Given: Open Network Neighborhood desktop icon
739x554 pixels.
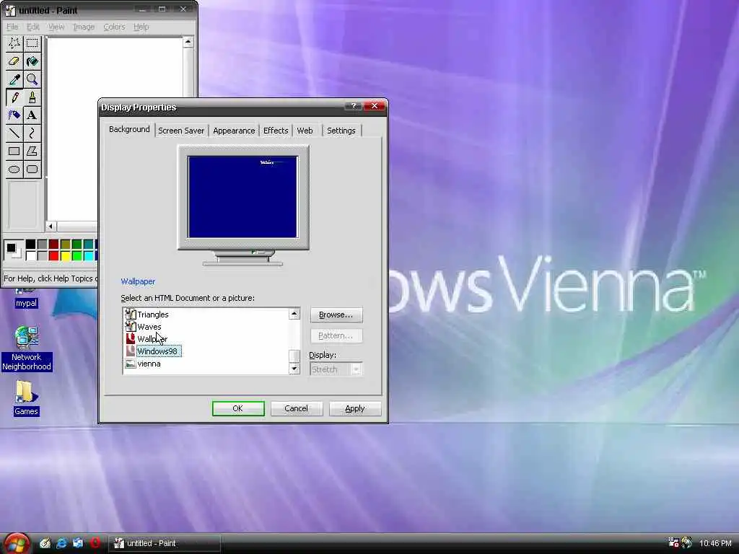Looking at the screenshot, I should coord(27,348).
